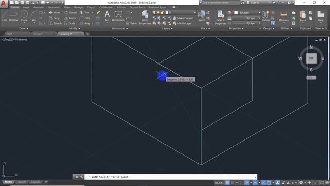Click the Erase tool icon
The image size is (330, 186).
98,12
